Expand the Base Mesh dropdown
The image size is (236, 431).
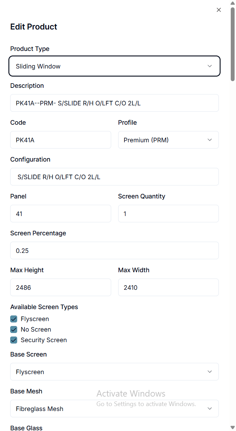pos(114,409)
